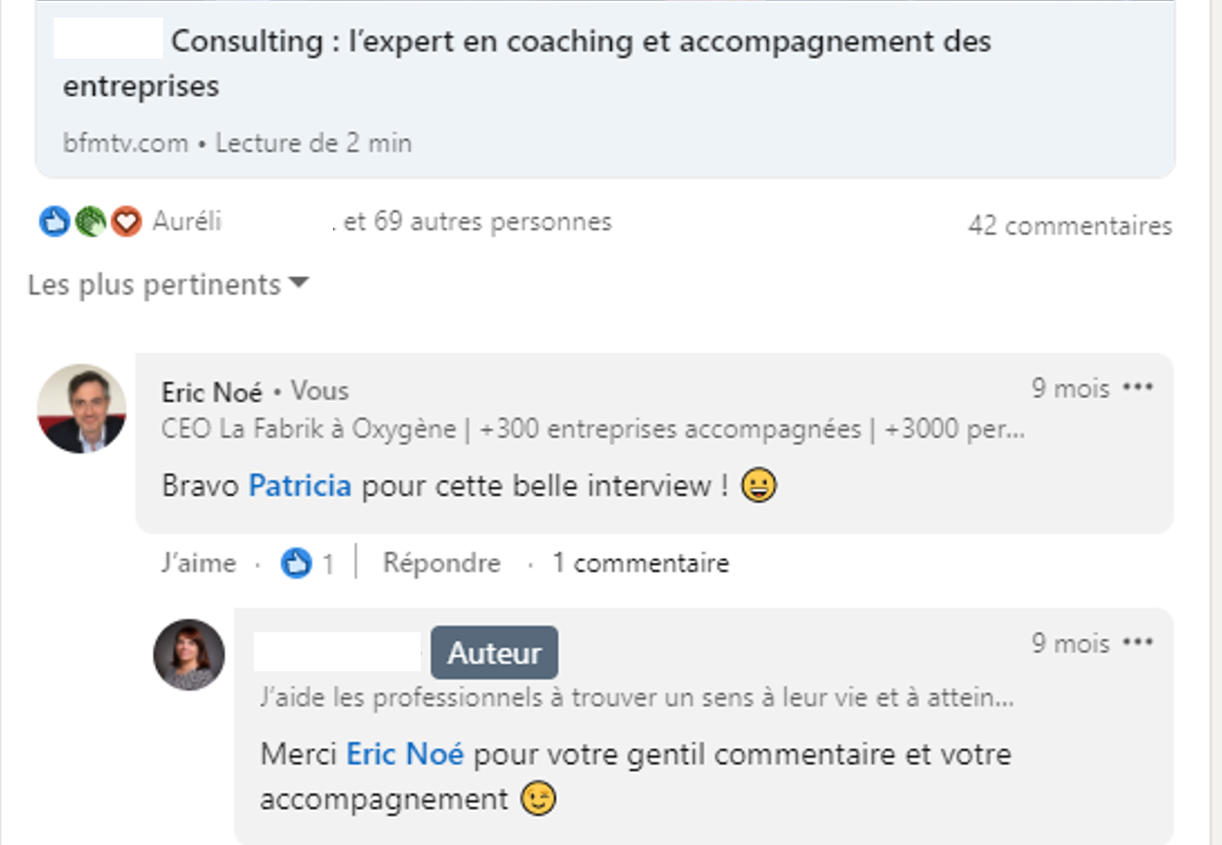1222x845 pixels.
Task: Click 'Répondre' under Eric Noé's comment
Action: [x=441, y=563]
